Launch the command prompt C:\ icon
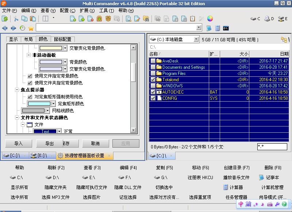The width and height of the screenshot is (292, 212). (x=226, y=29)
